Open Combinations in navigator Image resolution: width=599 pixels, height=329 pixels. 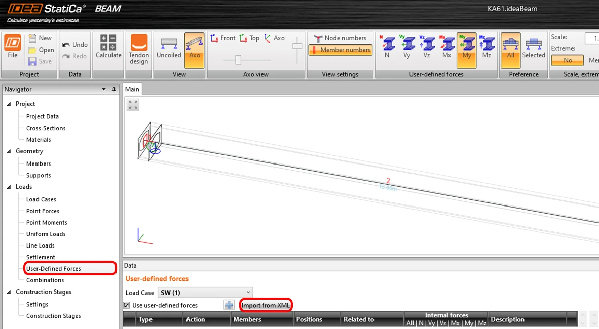[x=45, y=280]
